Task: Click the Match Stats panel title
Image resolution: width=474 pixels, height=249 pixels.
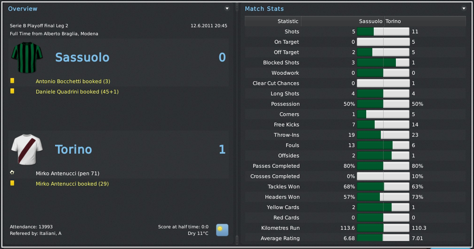Action: [x=264, y=8]
